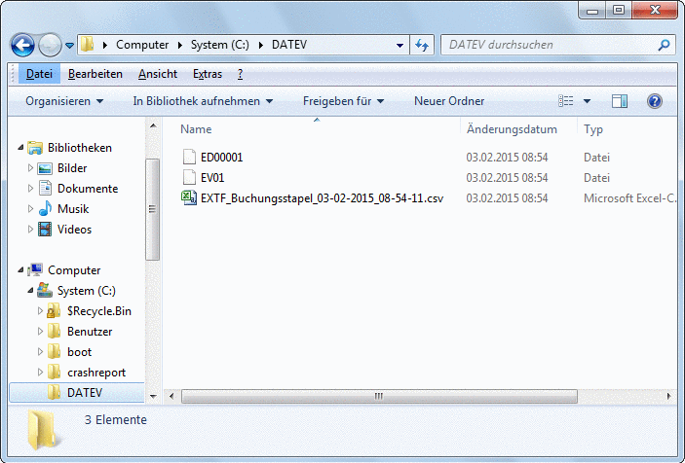The image size is (685, 463).
Task: Go back with the blue Back arrow
Action: (x=22, y=45)
